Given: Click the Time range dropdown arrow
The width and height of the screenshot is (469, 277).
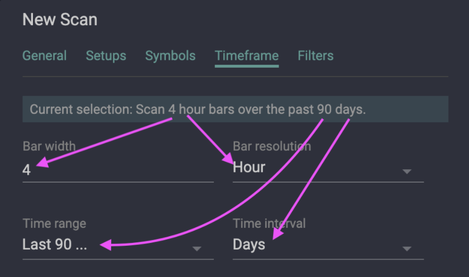Looking at the screenshot, I should click(197, 249).
